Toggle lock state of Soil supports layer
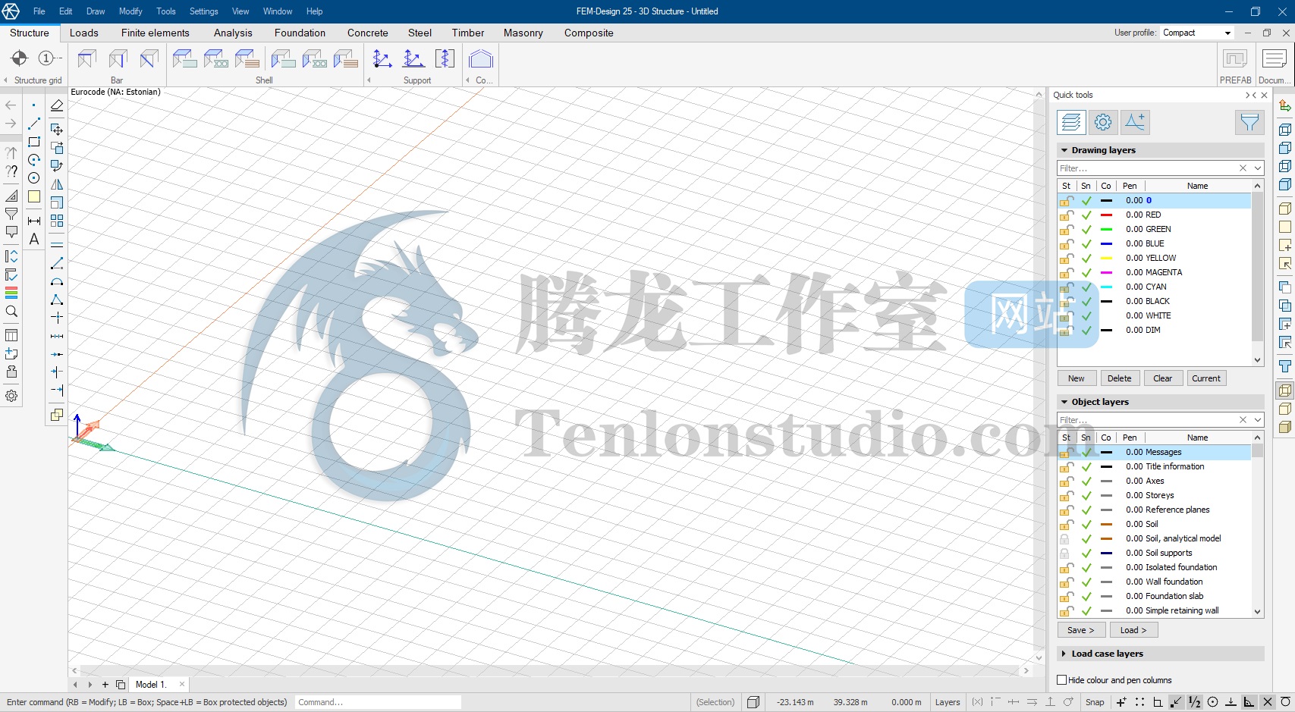 [x=1065, y=554]
